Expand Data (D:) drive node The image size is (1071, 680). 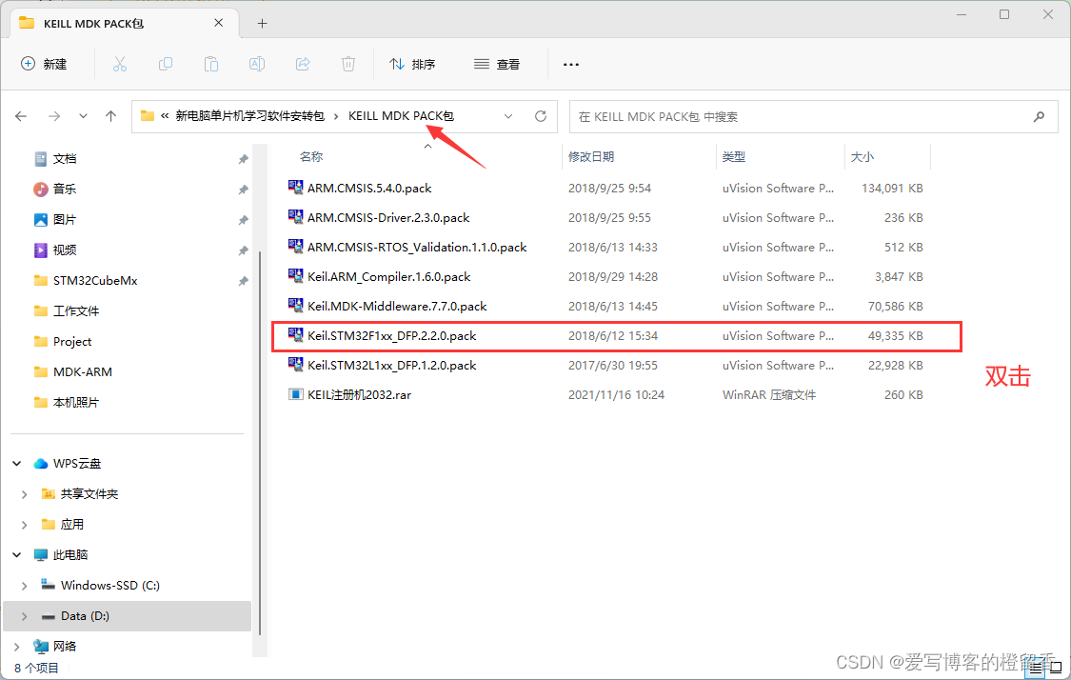25,616
